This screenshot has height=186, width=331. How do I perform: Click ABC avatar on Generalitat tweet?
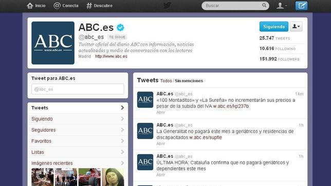[x=145, y=131]
